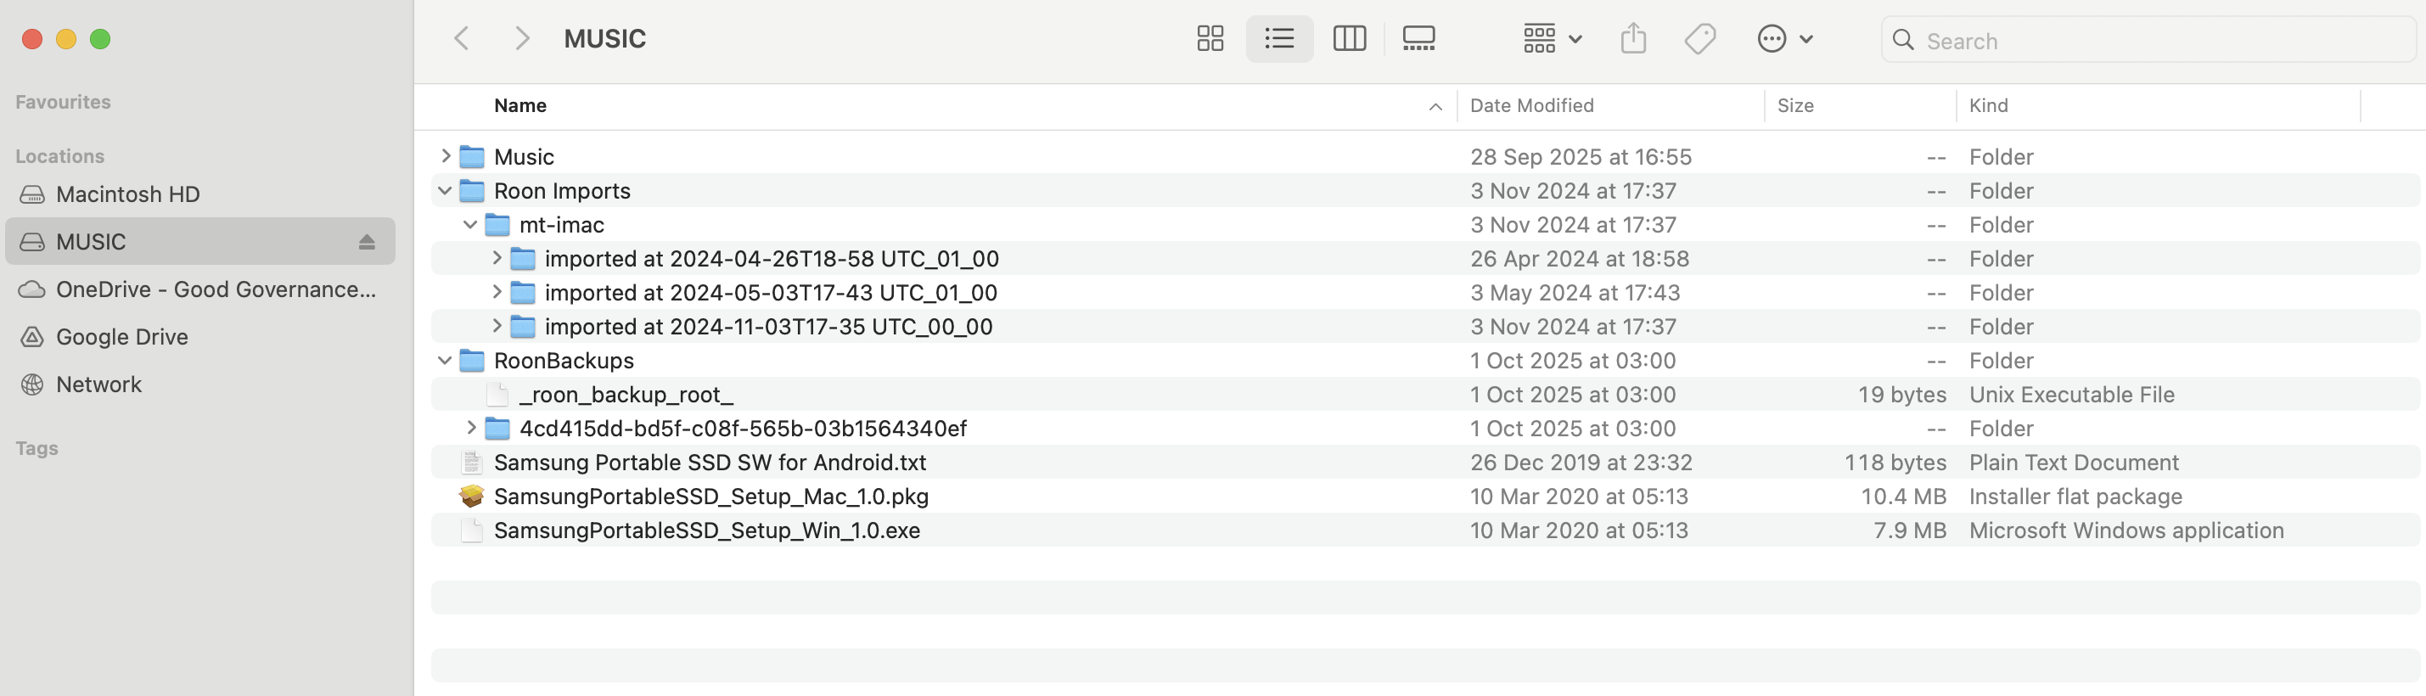The height and width of the screenshot is (696, 2426).
Task: Switch to gallery view
Action: click(x=1418, y=38)
